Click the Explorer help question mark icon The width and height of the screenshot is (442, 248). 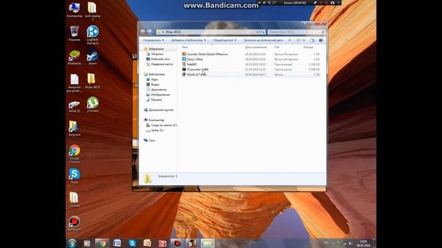320,40
